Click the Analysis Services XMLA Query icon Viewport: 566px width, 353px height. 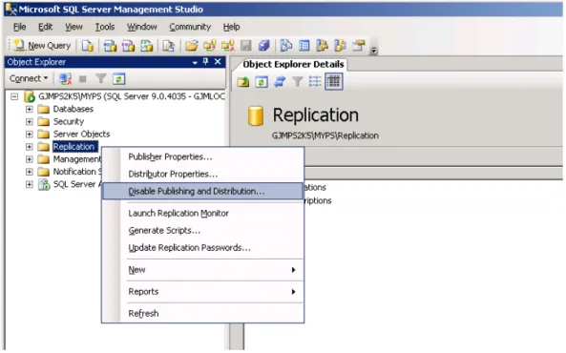[147, 46]
